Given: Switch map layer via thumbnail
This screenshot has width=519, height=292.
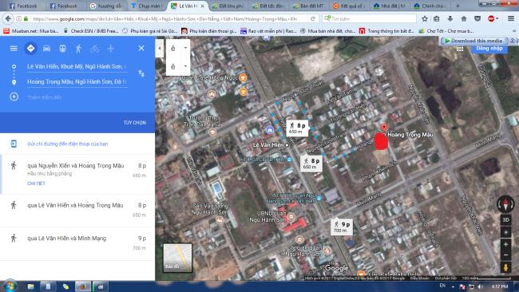Looking at the screenshot, I should [x=178, y=258].
